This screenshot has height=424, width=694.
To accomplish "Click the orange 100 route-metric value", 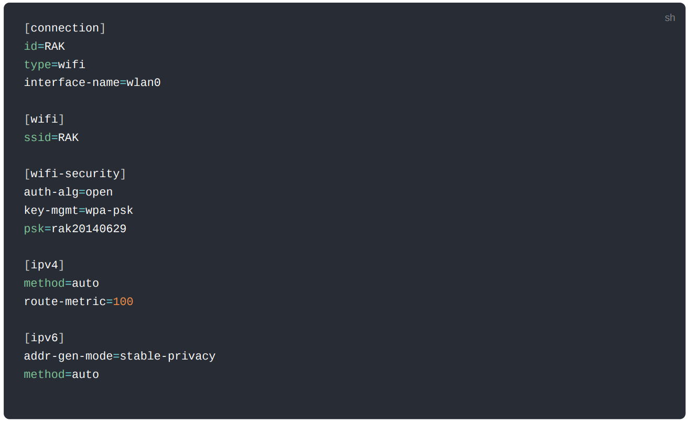I will (123, 302).
